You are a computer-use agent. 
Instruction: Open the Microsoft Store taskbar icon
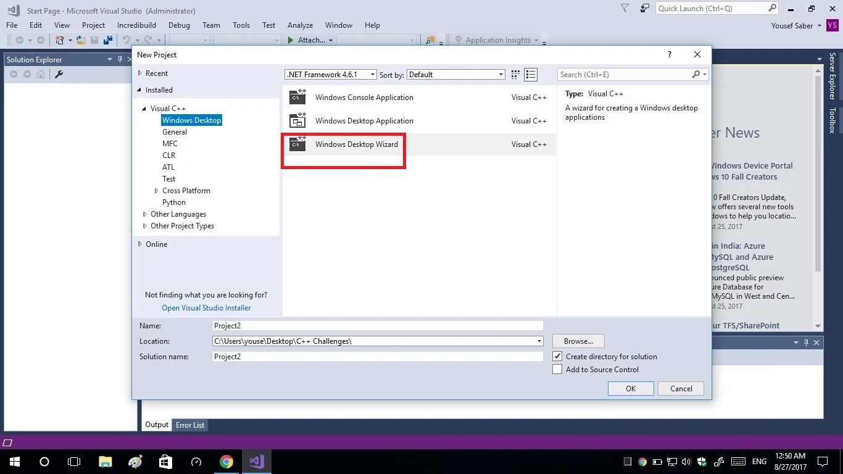click(x=166, y=462)
